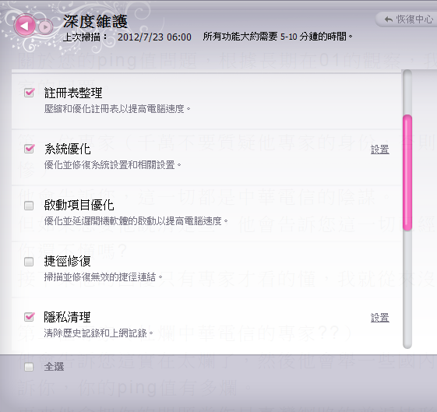Tick the 全選 select-all checkbox
This screenshot has width=437, height=412.
[x=29, y=367]
